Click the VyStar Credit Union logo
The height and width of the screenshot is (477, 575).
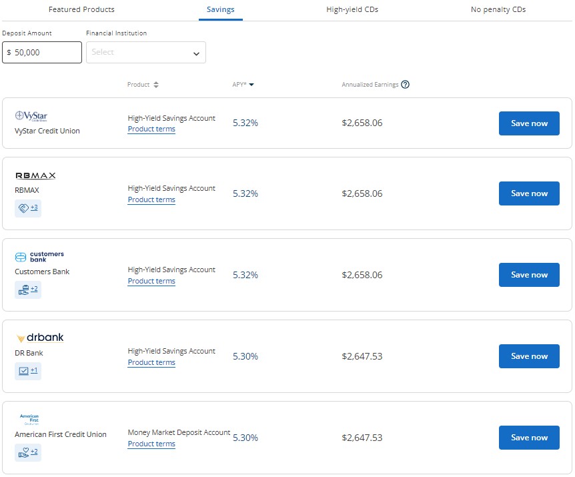pyautogui.click(x=31, y=116)
